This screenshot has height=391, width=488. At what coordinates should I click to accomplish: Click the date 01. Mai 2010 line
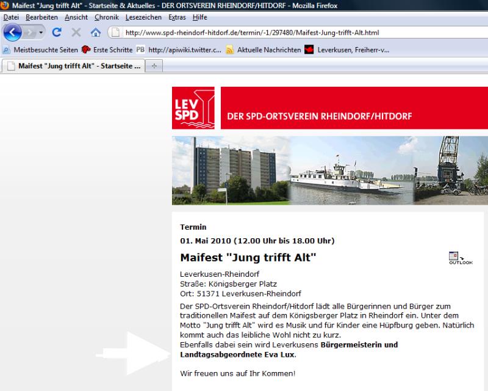[x=257, y=241]
